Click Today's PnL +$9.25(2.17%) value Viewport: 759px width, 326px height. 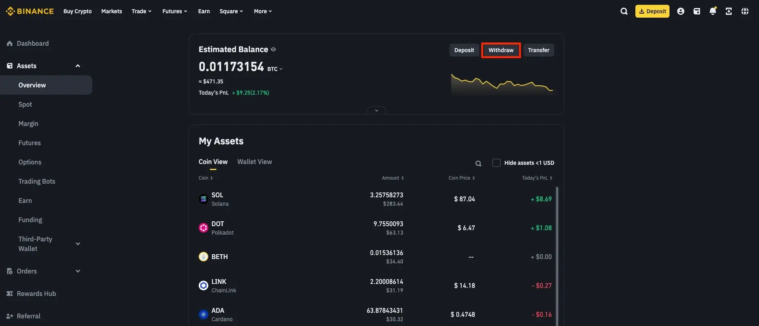pyautogui.click(x=251, y=93)
